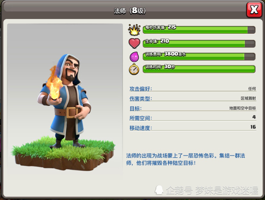Click the 训练费用 3800圣水 bar

click(199, 56)
